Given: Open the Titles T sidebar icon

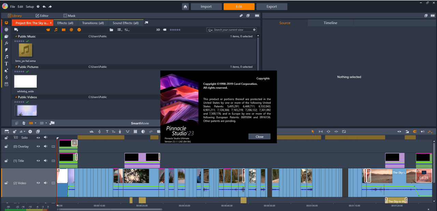Looking at the screenshot, I should (6, 64).
